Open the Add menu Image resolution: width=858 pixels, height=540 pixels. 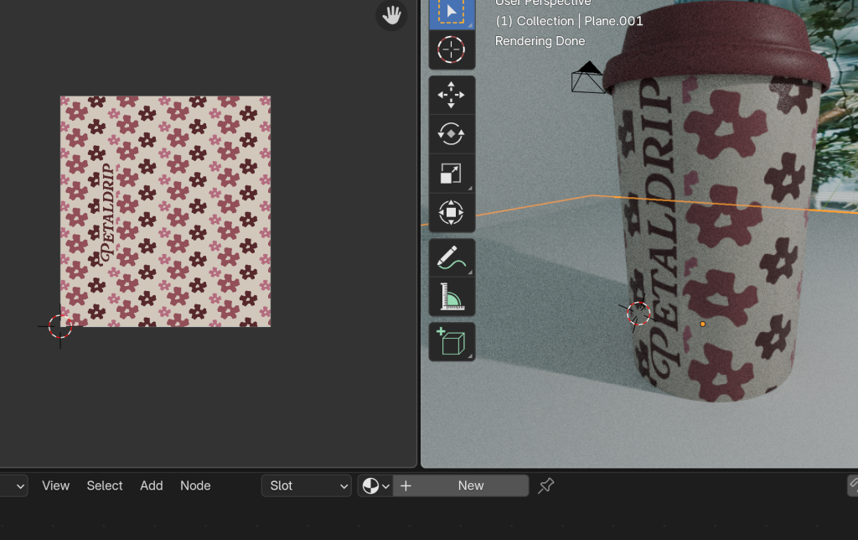click(x=152, y=485)
